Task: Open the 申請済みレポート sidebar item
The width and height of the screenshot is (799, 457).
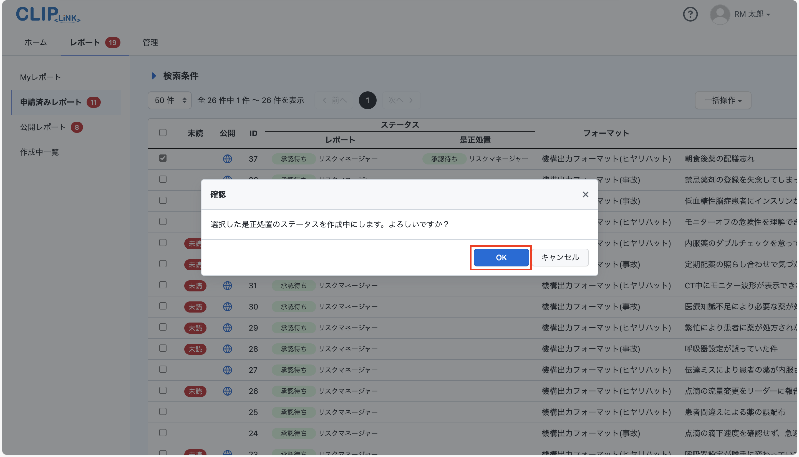Action: [x=50, y=102]
